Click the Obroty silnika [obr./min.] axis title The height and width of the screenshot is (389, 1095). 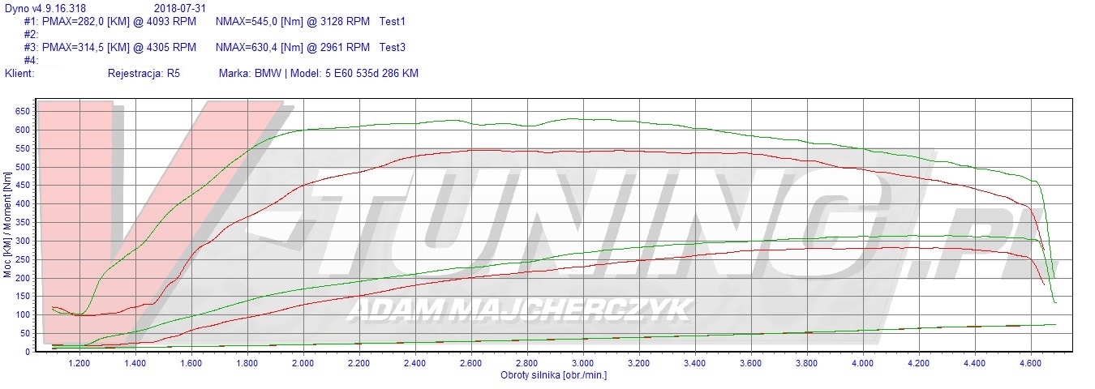pos(554,375)
